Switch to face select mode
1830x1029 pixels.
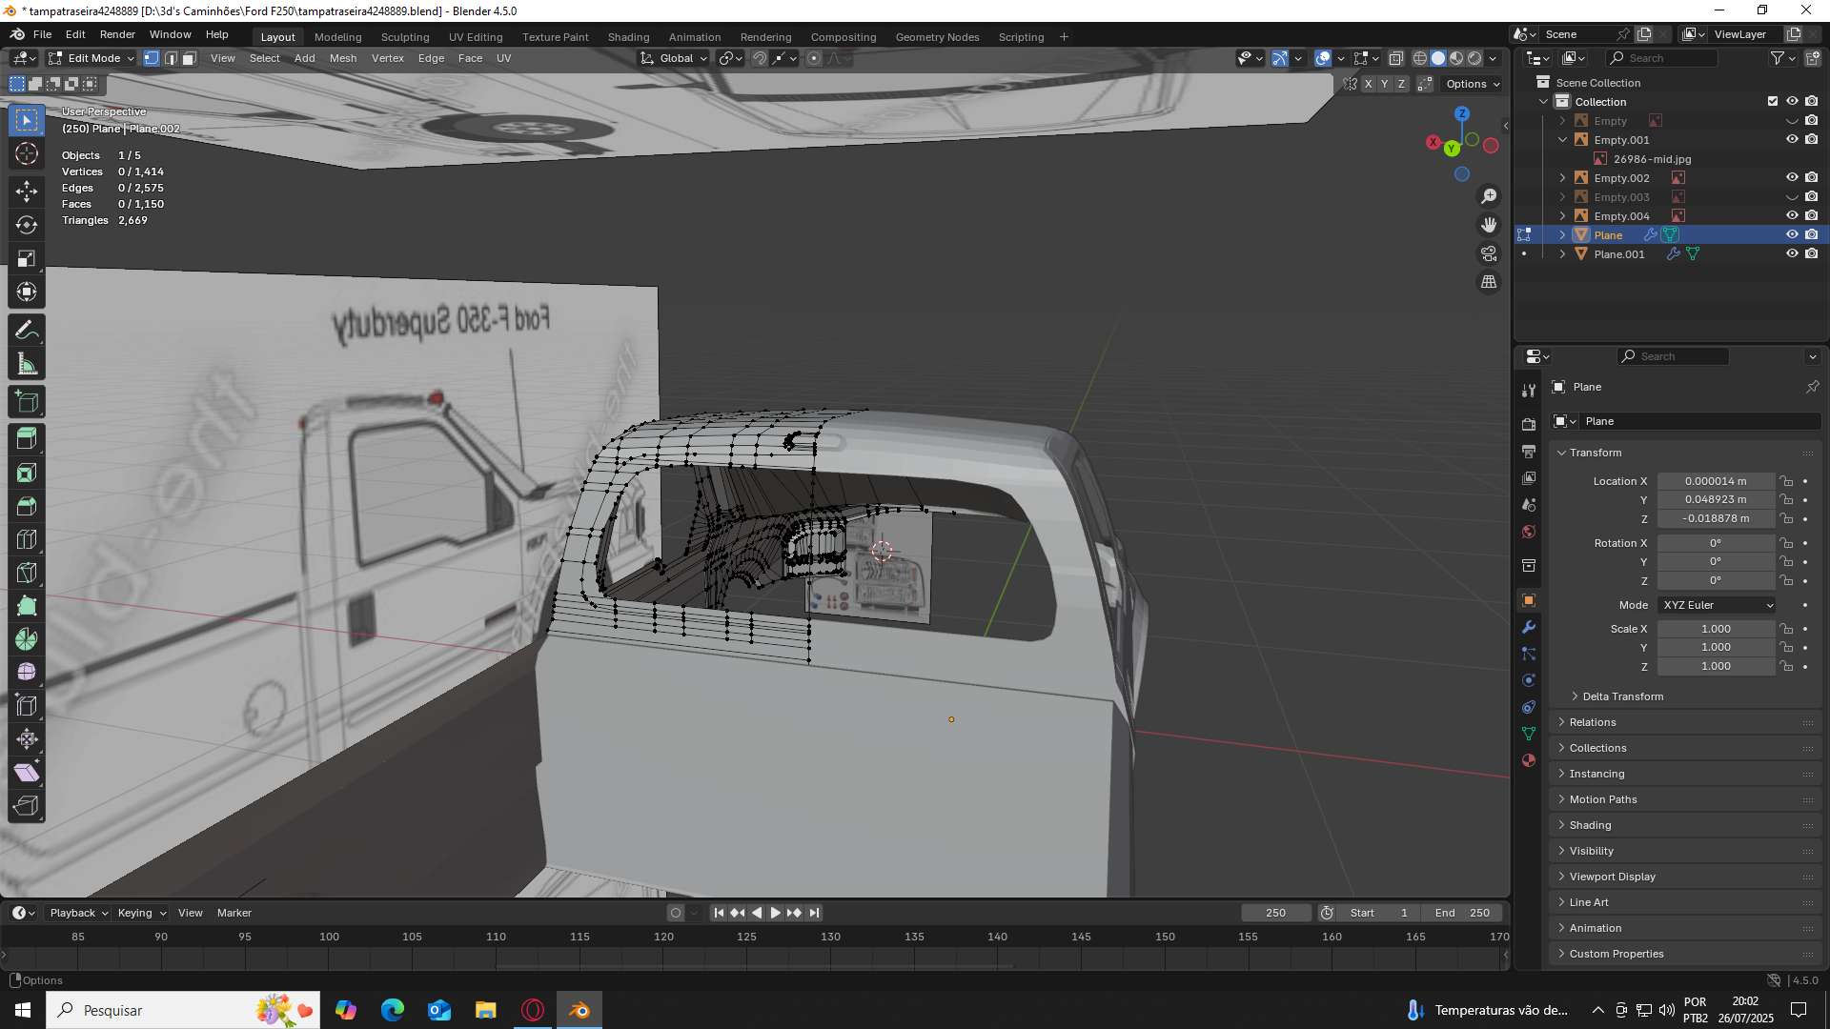[x=189, y=58]
